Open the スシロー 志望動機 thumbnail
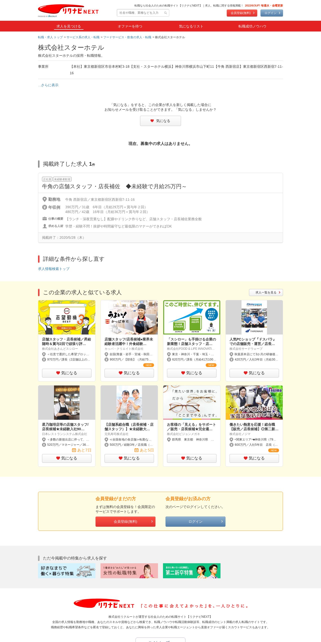Viewport: 321px width, 642px height. coord(67,317)
